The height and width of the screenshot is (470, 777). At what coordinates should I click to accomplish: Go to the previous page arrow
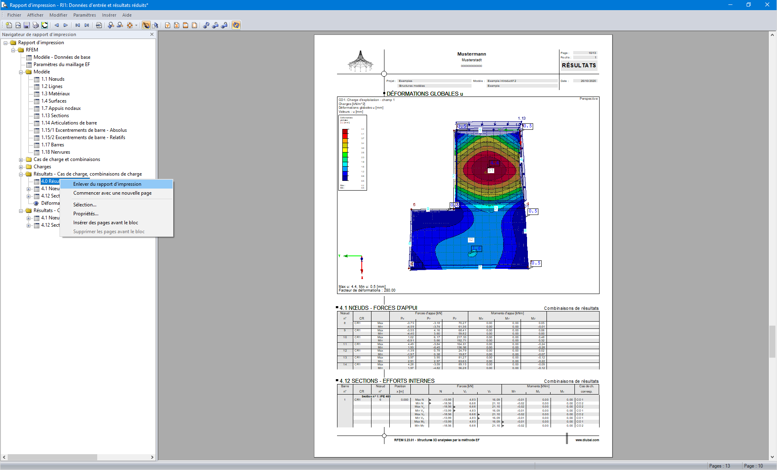[57, 25]
